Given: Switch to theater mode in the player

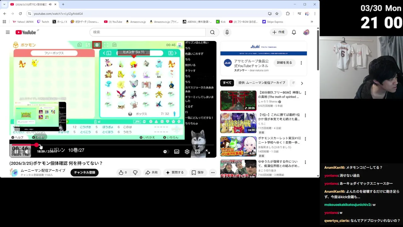Looking at the screenshot, I should tap(197, 152).
